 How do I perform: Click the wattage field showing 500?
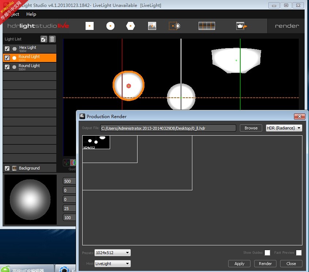[69, 181]
